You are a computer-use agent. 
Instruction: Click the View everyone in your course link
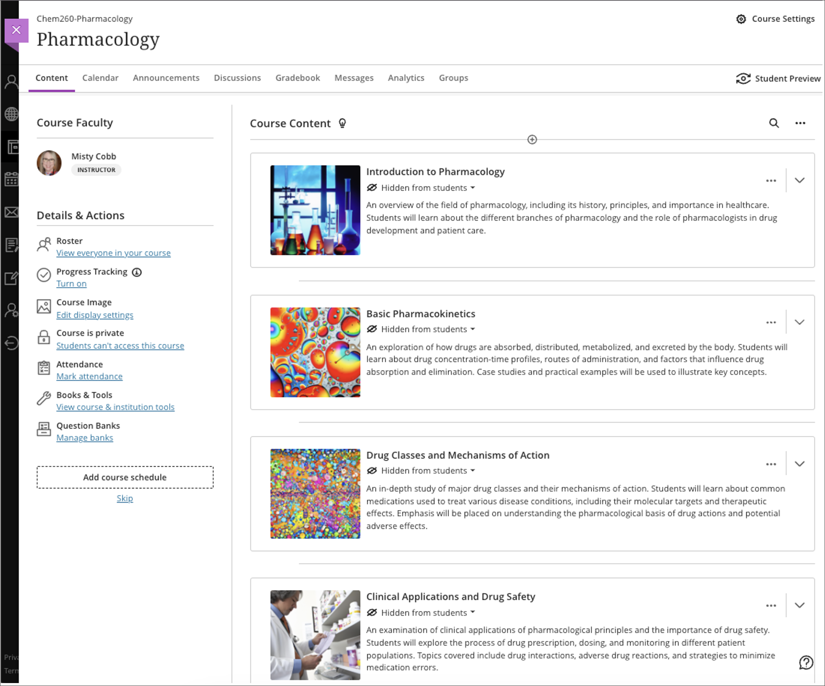coord(113,253)
